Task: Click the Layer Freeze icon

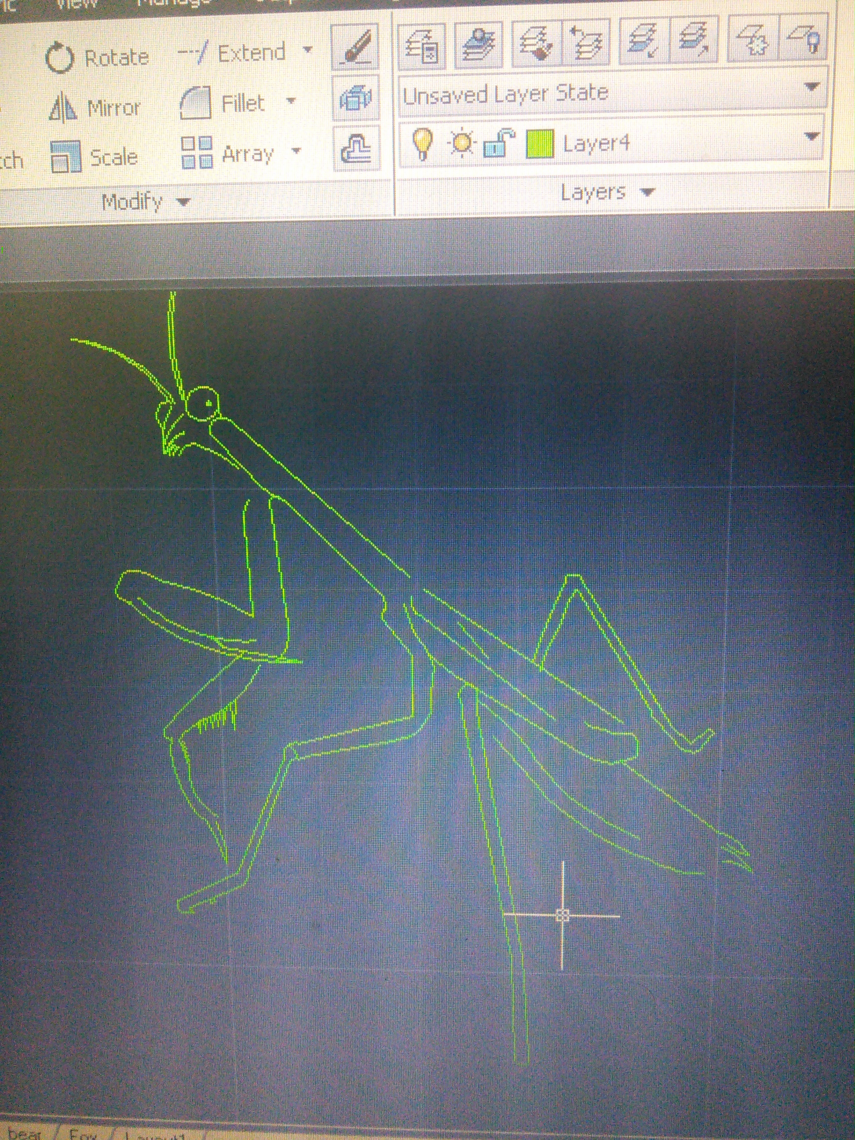Action: tap(753, 38)
